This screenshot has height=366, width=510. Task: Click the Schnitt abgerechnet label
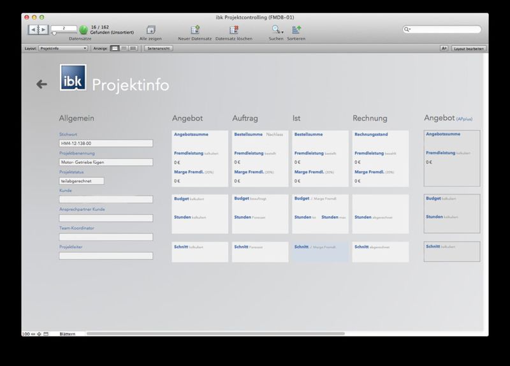click(x=372, y=247)
